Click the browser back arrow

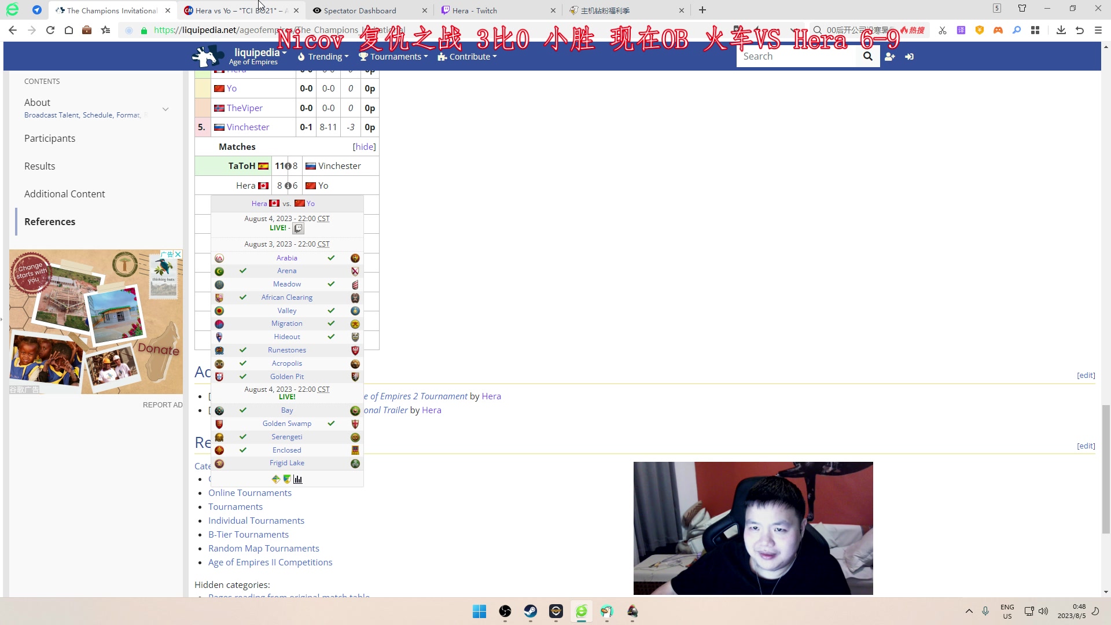point(13,30)
